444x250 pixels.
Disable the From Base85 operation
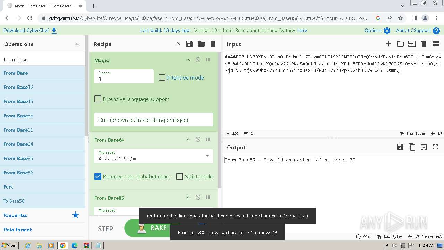tap(198, 197)
